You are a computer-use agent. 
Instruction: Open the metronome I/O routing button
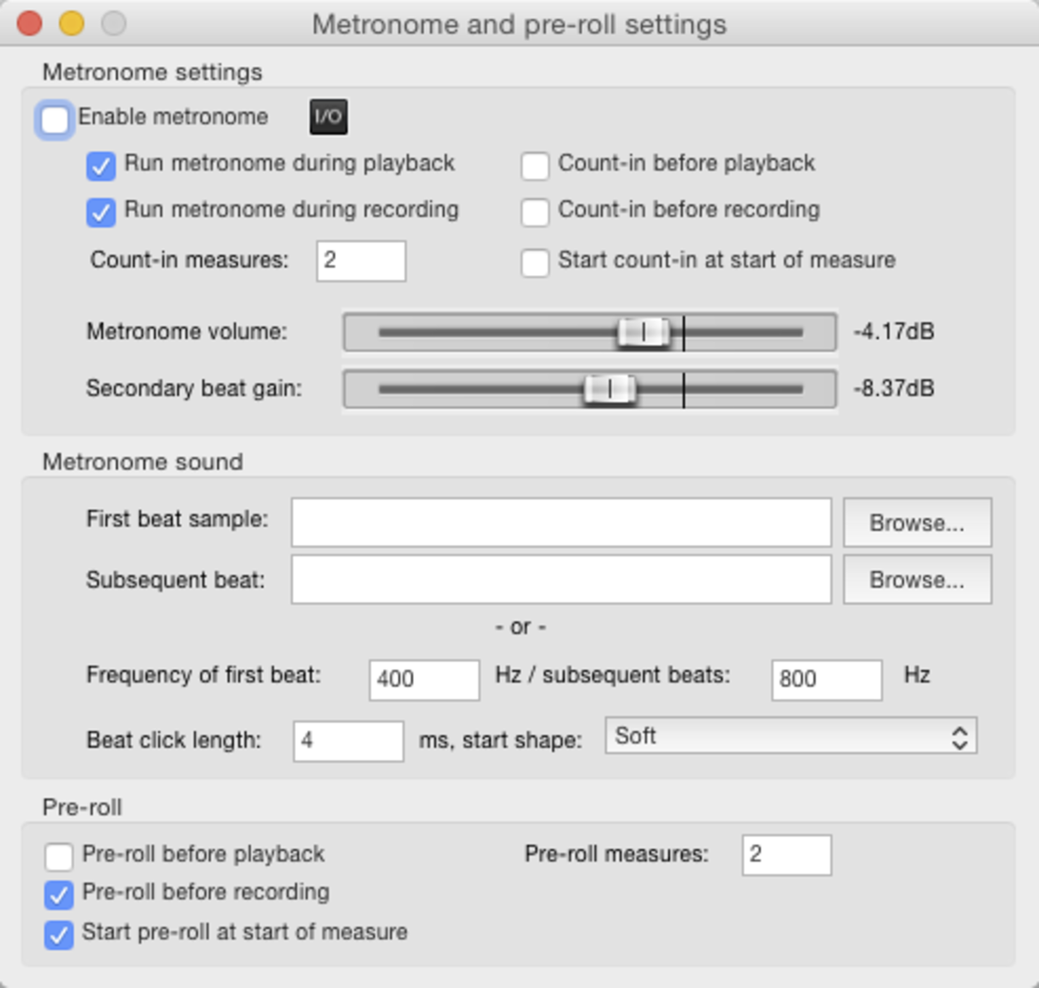329,117
